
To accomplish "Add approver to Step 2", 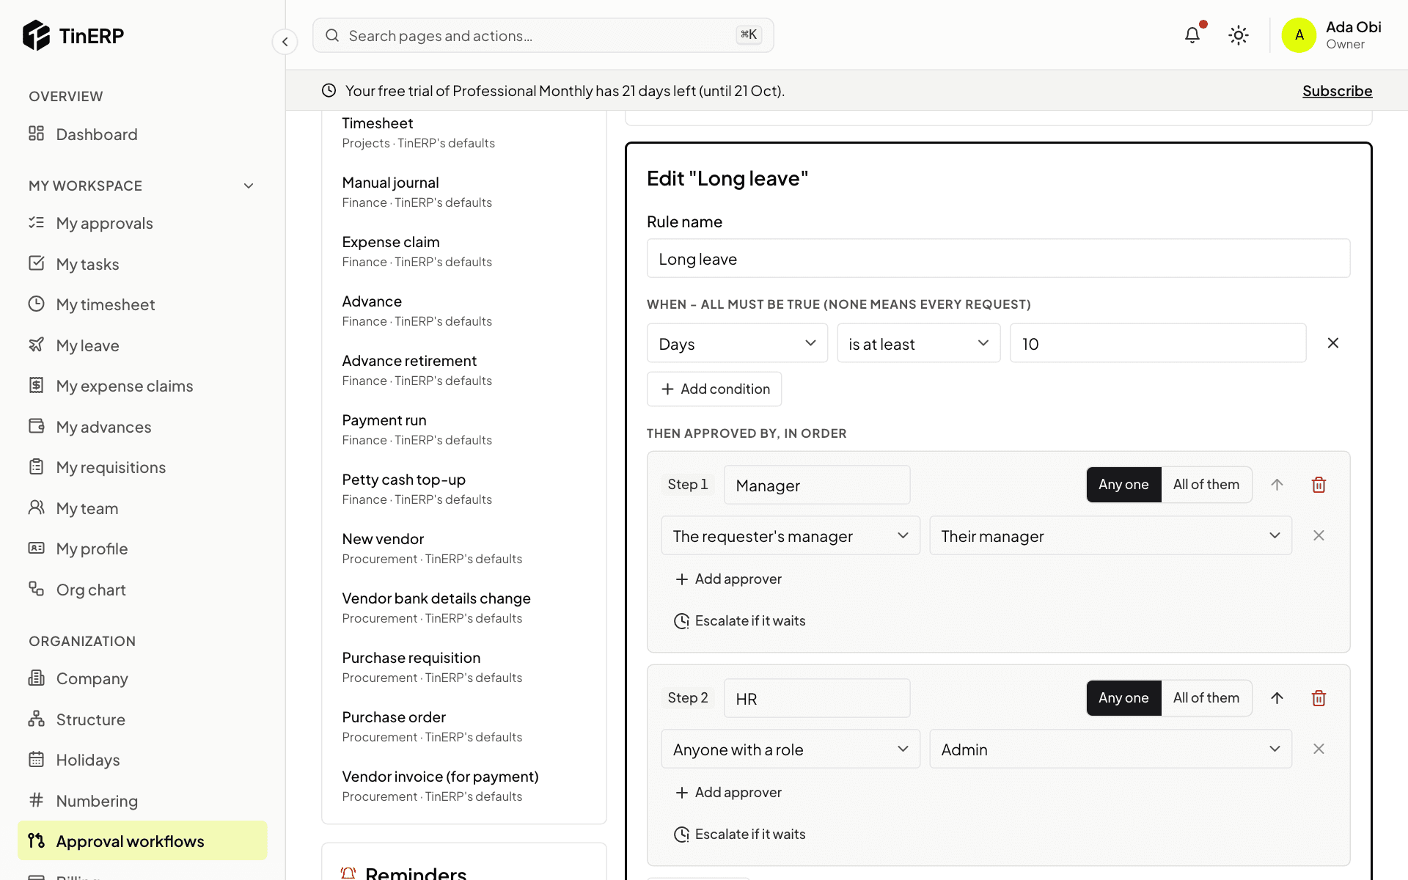I will (x=728, y=793).
